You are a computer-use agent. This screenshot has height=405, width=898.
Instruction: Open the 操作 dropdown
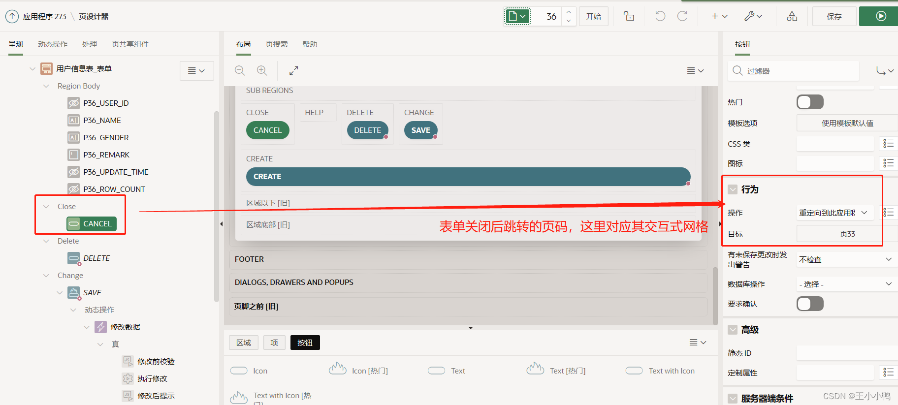click(x=835, y=213)
